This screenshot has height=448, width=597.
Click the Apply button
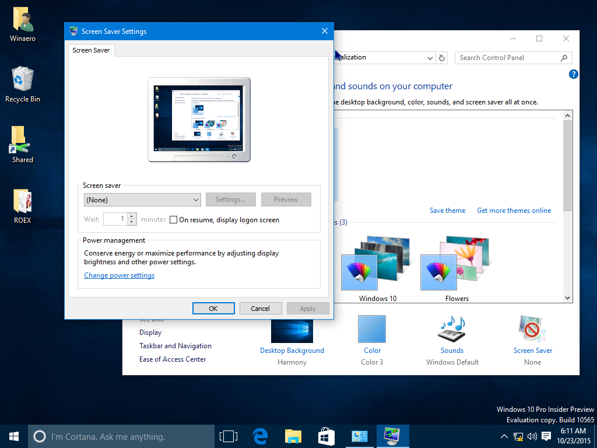(308, 309)
